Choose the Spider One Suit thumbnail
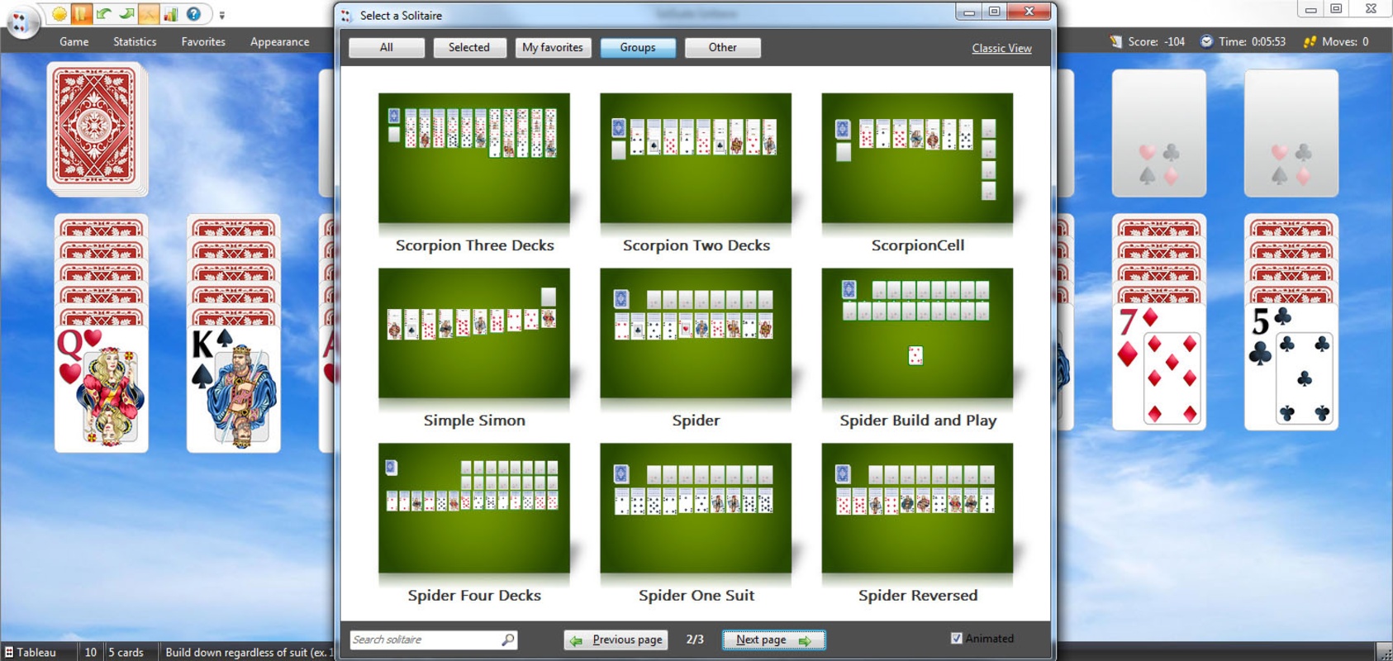The image size is (1393, 661). pyautogui.click(x=696, y=508)
